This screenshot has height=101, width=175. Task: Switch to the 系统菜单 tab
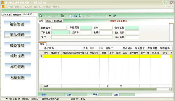[6, 14]
